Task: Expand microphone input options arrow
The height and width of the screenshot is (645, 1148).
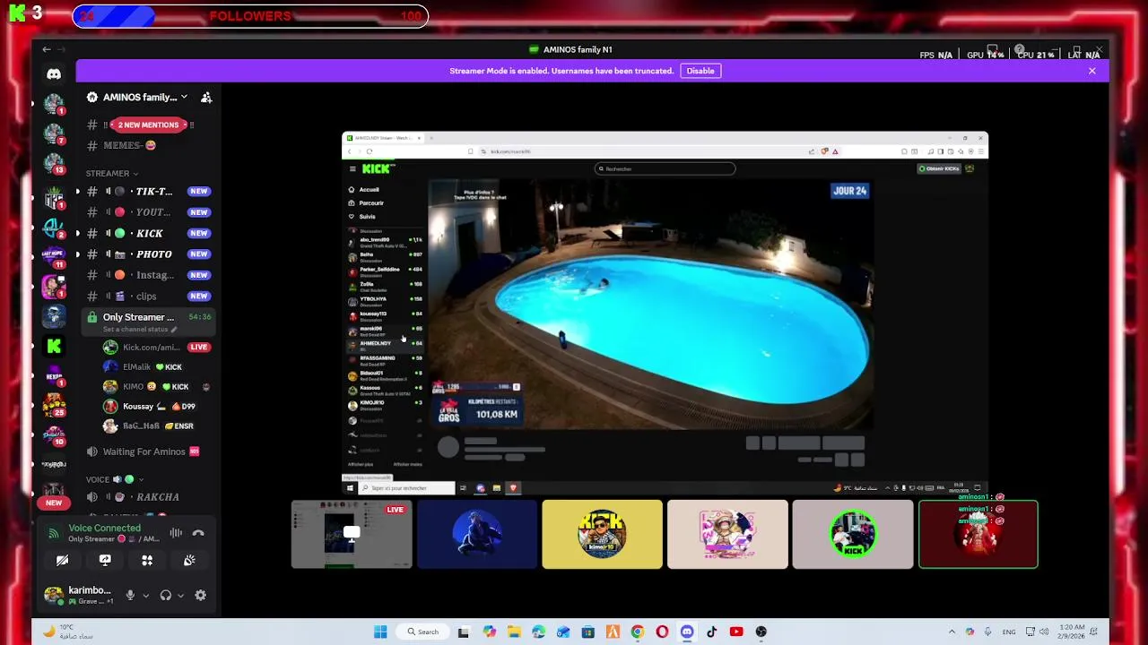Action: point(145,596)
